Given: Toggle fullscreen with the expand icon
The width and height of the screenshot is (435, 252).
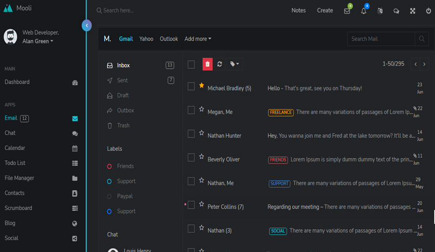Looking at the screenshot, I should tap(413, 11).
